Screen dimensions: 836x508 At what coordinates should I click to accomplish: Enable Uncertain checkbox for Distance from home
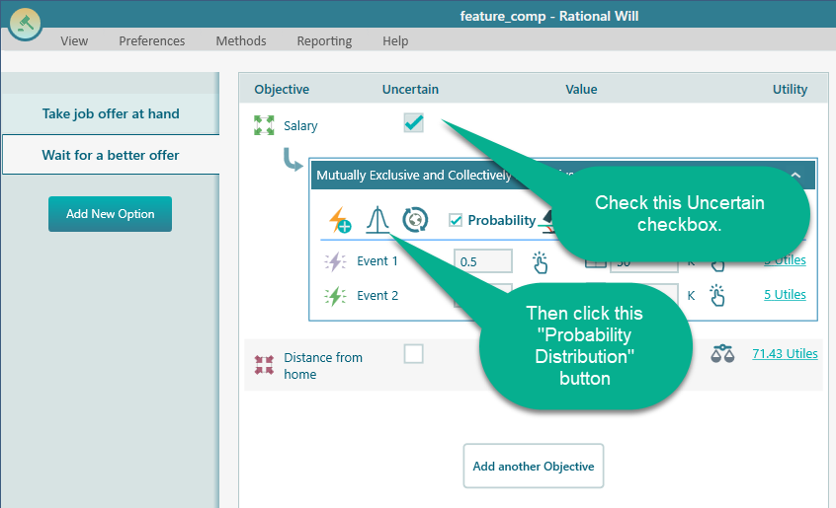click(413, 353)
